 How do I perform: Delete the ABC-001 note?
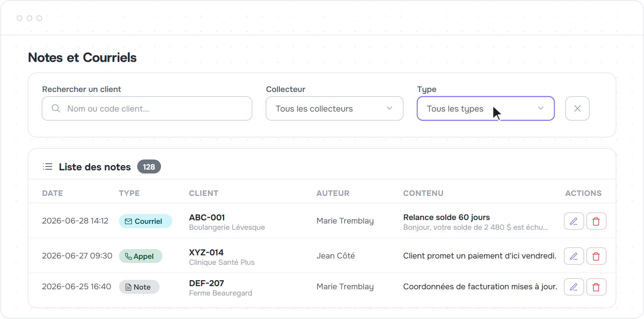(x=596, y=221)
